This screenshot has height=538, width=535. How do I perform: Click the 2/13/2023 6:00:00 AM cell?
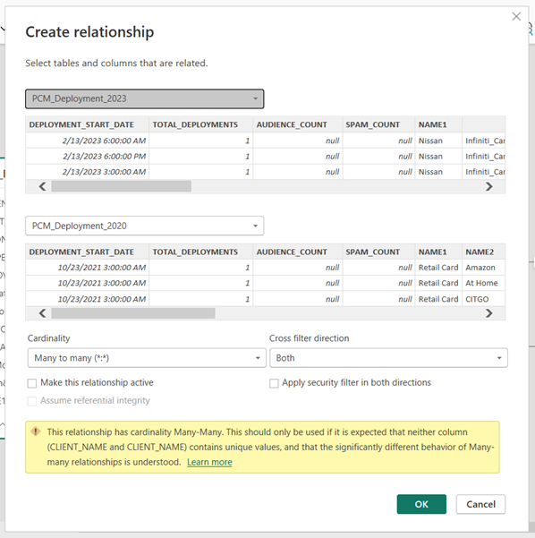coord(88,141)
